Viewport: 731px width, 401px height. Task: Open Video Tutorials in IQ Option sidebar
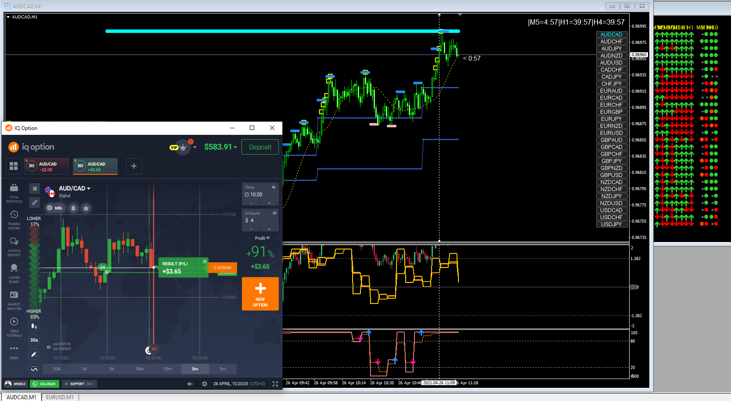14,327
